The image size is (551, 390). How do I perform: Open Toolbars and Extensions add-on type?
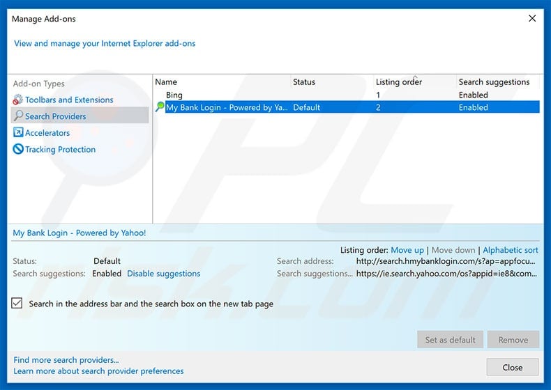pyautogui.click(x=69, y=100)
